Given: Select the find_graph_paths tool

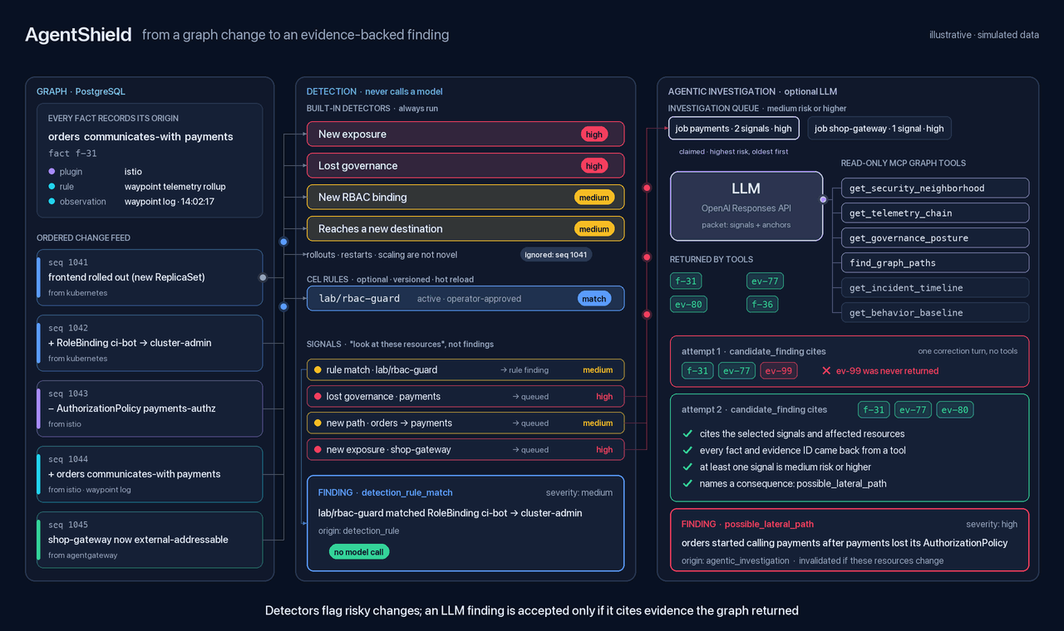Looking at the screenshot, I should pos(935,262).
